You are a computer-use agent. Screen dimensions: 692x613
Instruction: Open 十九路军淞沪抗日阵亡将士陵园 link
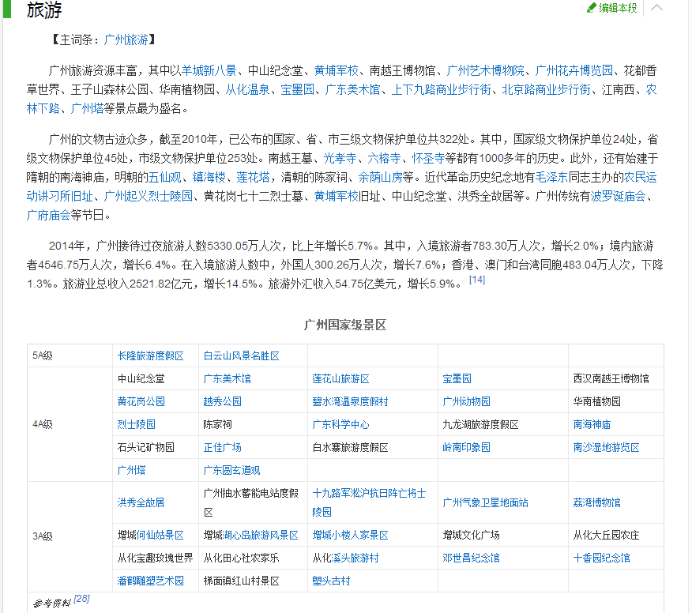(369, 503)
